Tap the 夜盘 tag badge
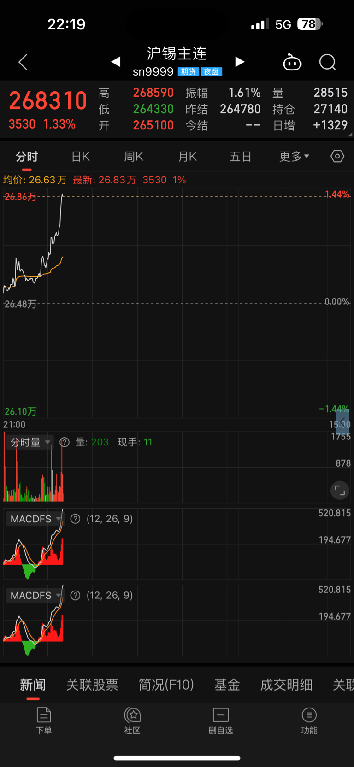This screenshot has width=354, height=767. pyautogui.click(x=212, y=72)
